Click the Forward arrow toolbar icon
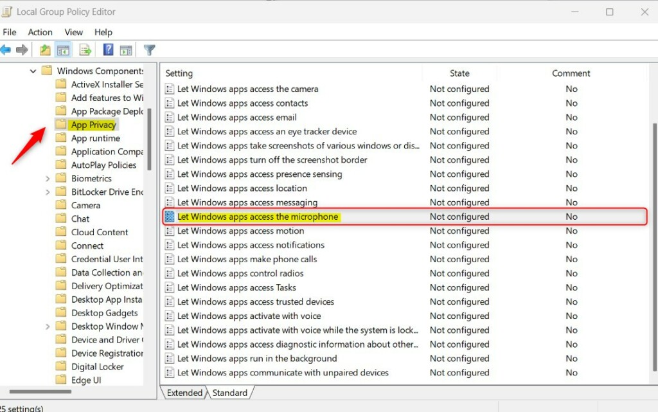The height and width of the screenshot is (412, 658). (x=22, y=50)
